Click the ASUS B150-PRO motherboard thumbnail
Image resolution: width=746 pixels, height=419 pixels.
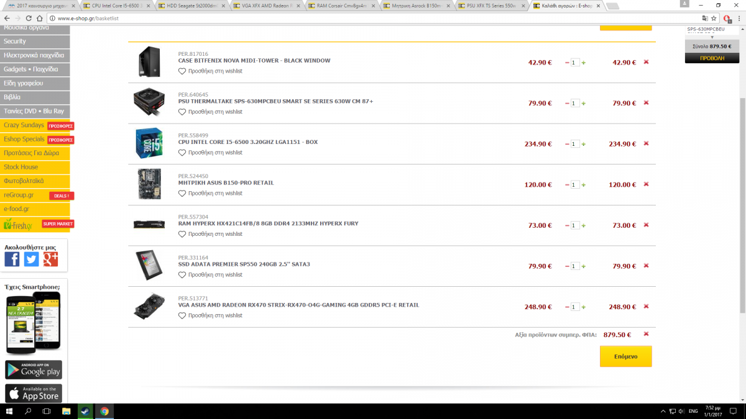(x=149, y=184)
